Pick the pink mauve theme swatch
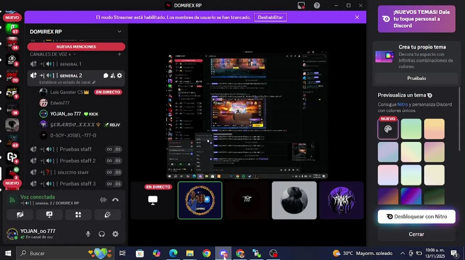This screenshot has height=260, width=465. [x=434, y=152]
